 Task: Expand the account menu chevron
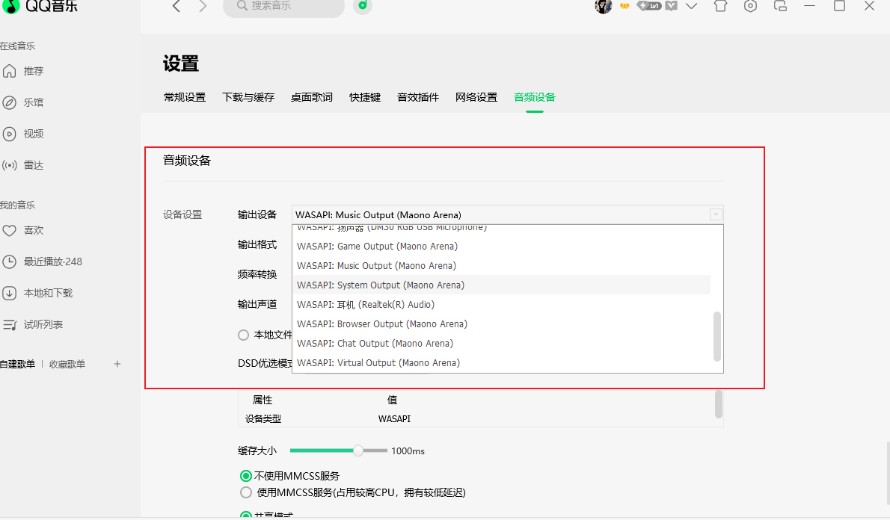pyautogui.click(x=691, y=7)
